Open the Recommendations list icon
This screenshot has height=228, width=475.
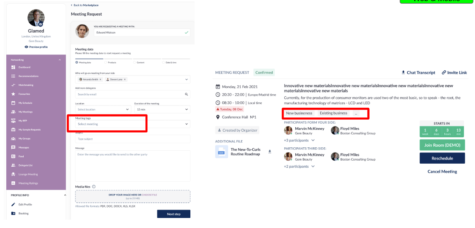coord(13,76)
